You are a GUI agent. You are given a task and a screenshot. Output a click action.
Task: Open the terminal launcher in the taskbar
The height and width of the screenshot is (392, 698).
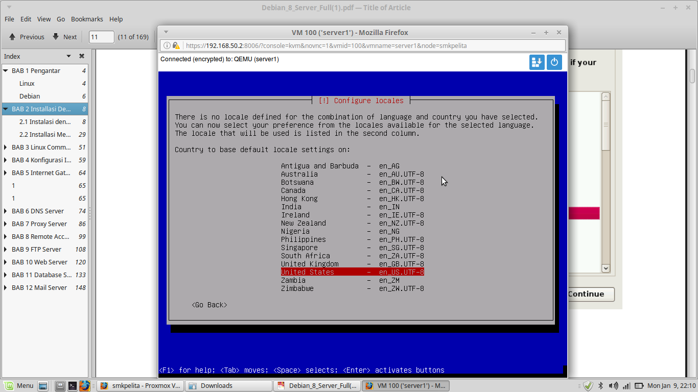click(x=73, y=386)
